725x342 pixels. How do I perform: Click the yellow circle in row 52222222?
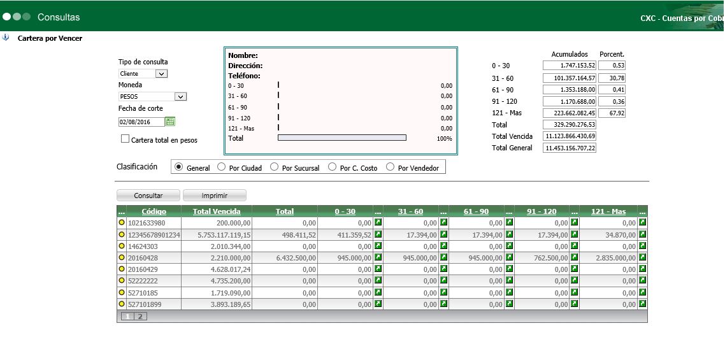(x=122, y=280)
